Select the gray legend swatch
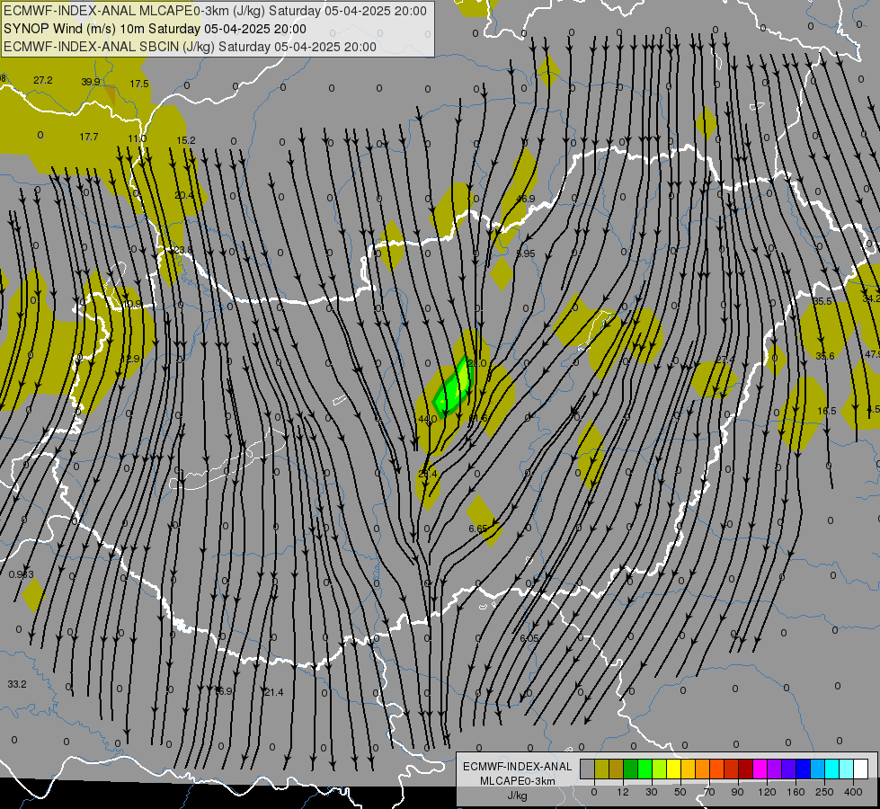 click(x=587, y=769)
